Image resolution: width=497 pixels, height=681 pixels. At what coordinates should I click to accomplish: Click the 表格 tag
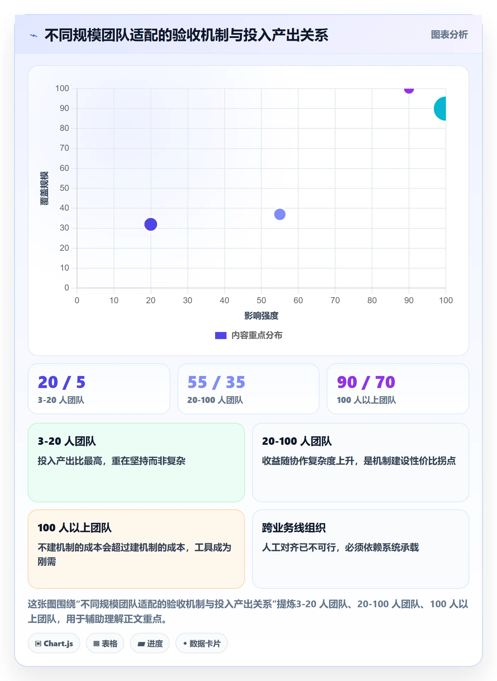tap(105, 643)
